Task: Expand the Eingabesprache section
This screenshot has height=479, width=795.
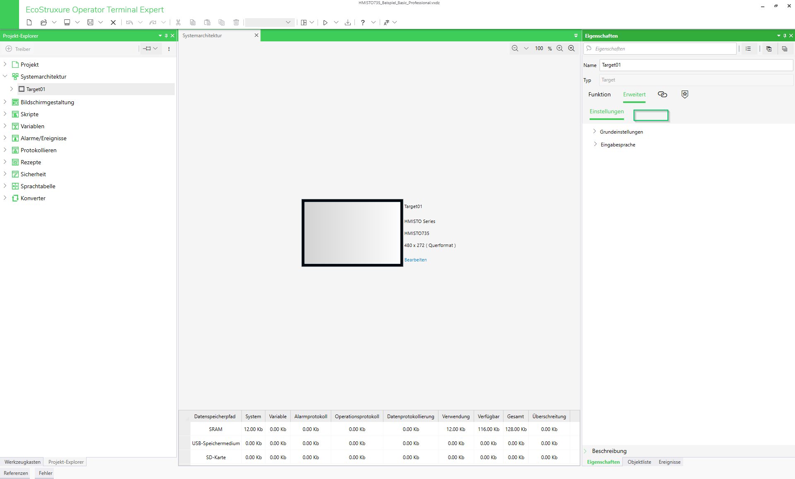Action: point(595,144)
